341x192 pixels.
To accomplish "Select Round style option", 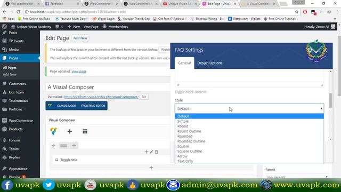I will (x=249, y=126).
